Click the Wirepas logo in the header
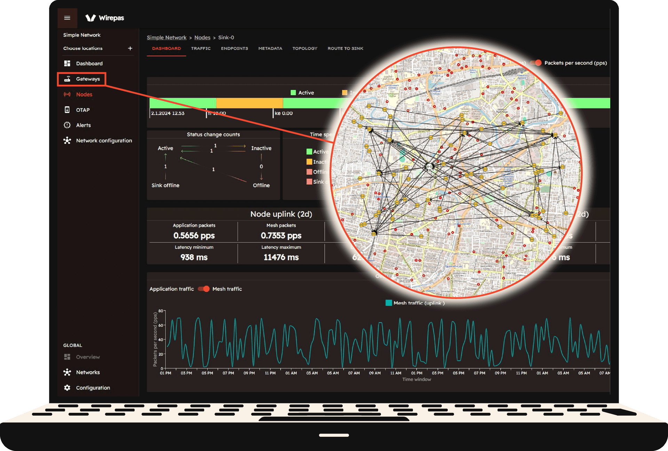The width and height of the screenshot is (668, 451). pos(104,18)
